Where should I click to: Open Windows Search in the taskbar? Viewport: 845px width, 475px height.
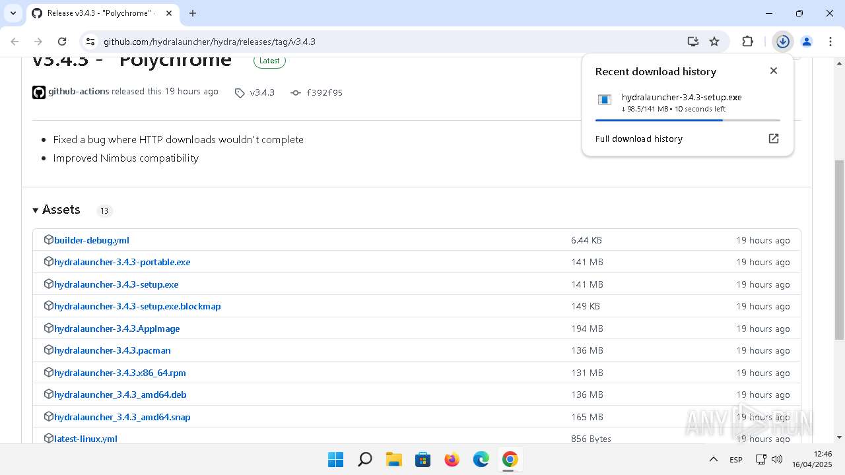click(x=365, y=459)
